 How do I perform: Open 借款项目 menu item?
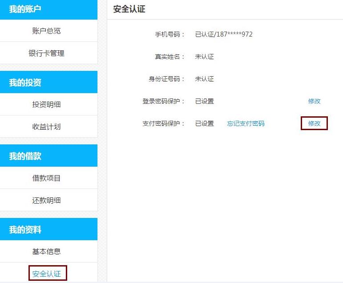[46, 178]
